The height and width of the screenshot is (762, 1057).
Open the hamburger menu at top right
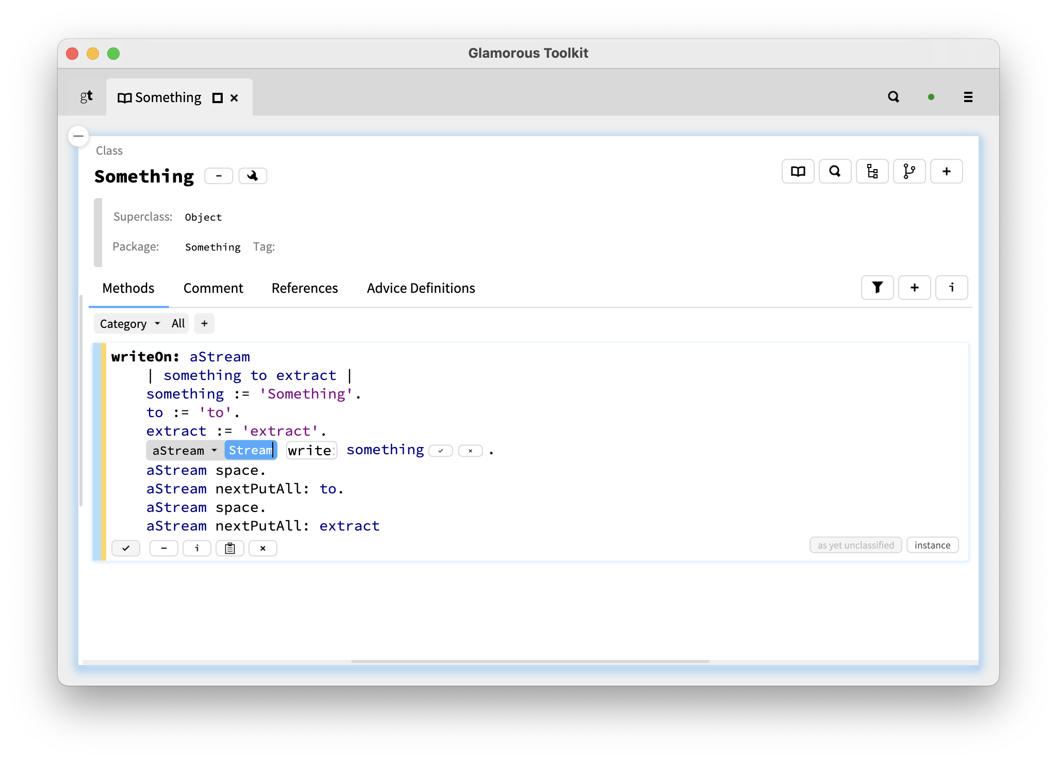968,97
